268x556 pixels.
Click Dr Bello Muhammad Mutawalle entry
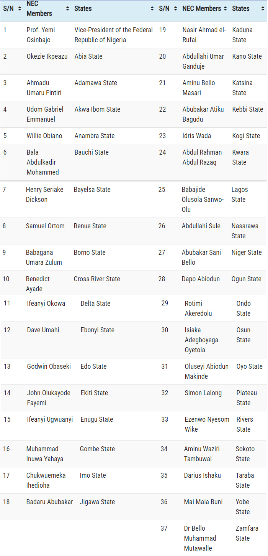tap(200, 538)
